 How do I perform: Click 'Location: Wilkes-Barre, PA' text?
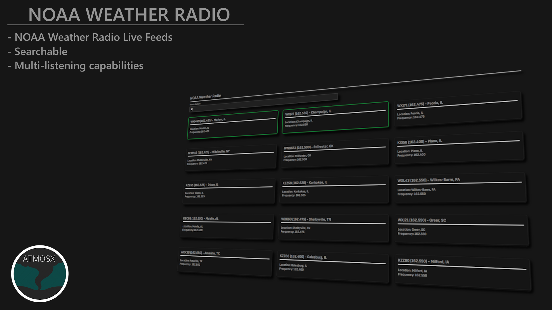coord(416,190)
